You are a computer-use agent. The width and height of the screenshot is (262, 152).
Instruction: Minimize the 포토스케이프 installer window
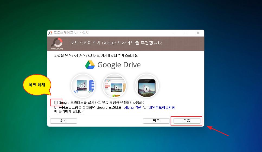click(173, 33)
